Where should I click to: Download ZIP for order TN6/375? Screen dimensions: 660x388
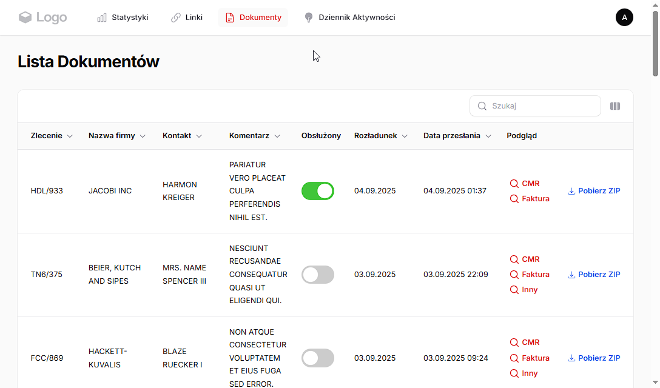pyautogui.click(x=594, y=275)
